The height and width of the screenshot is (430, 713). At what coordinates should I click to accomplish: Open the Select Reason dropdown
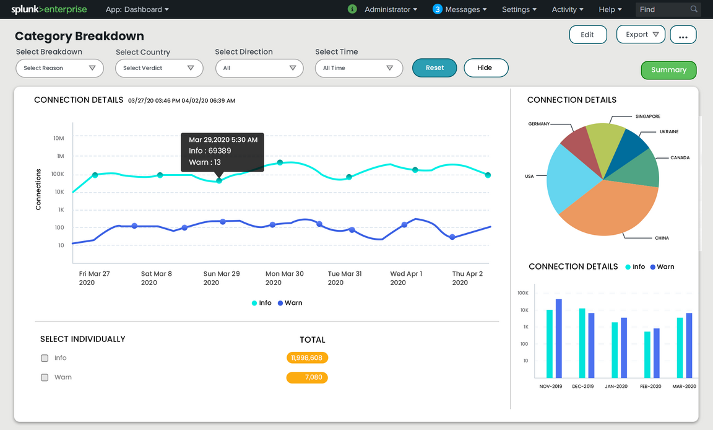(59, 68)
